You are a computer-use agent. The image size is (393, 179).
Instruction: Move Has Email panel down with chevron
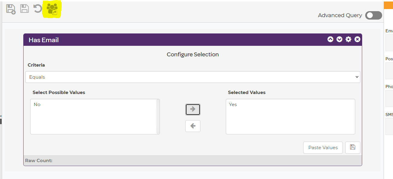(x=339, y=39)
